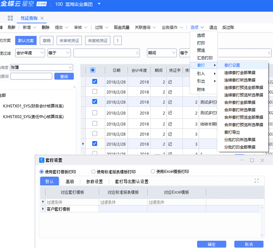Click the 会计年度 filter value input
The height and width of the screenshot is (248, 273).
click(x=106, y=53)
